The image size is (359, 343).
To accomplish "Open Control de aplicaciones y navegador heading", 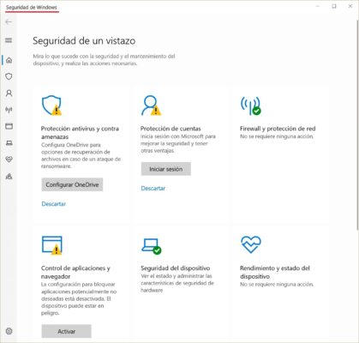I will click(75, 272).
